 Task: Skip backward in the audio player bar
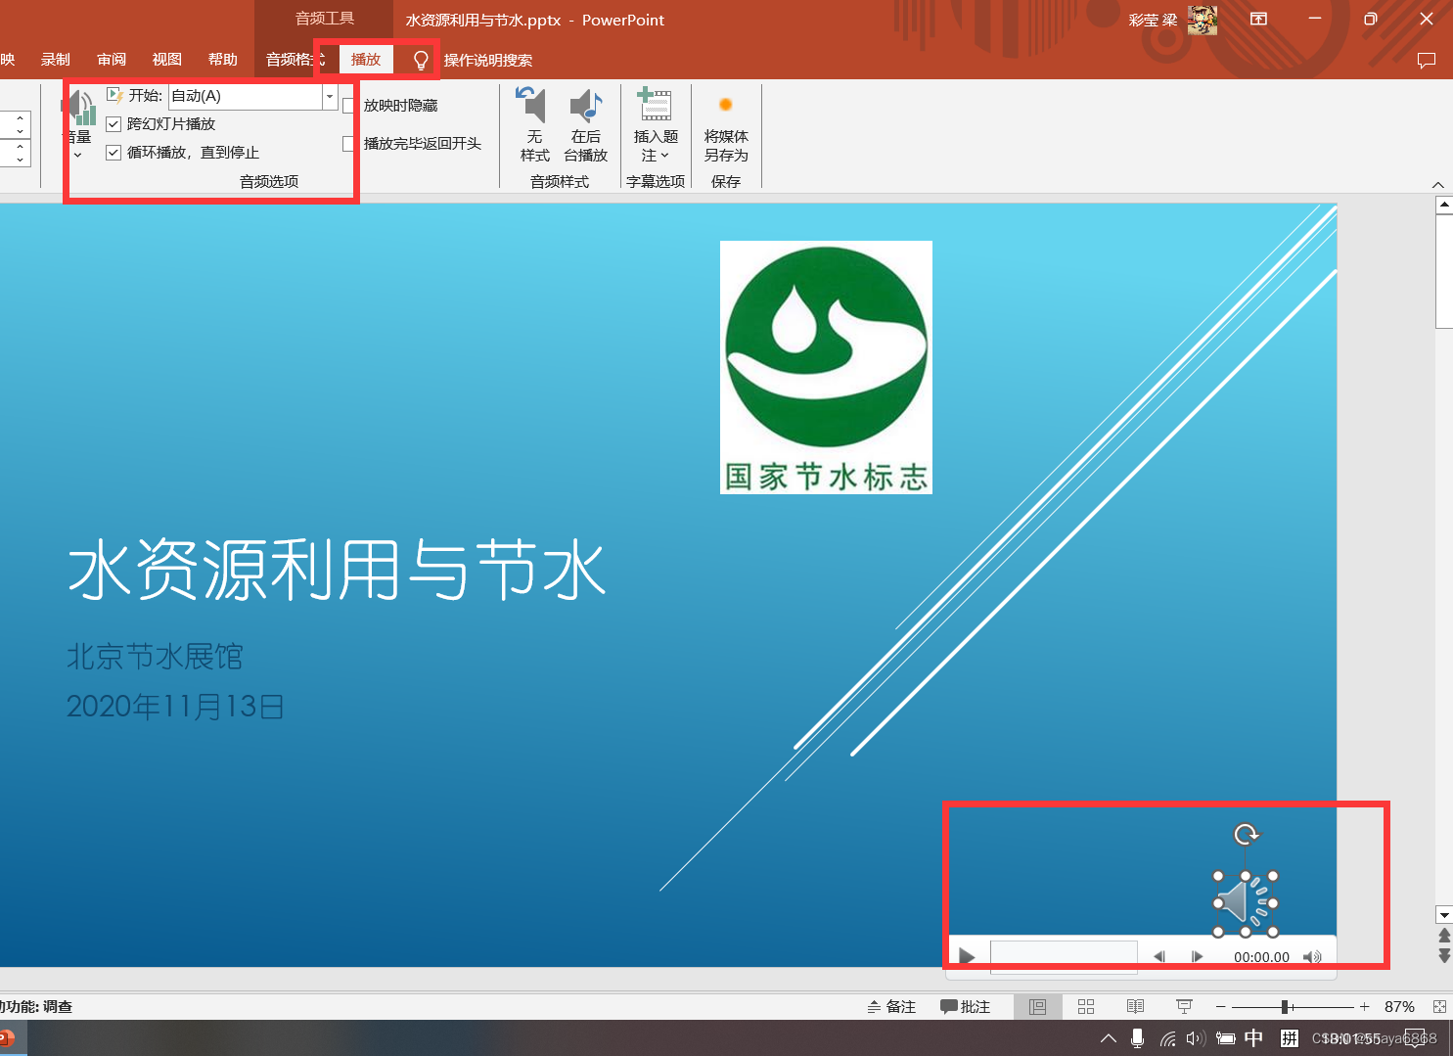1159,956
